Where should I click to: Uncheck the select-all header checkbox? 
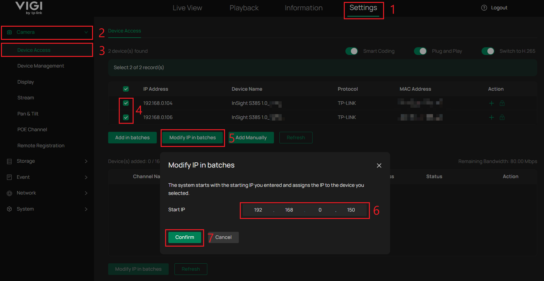coord(126,89)
